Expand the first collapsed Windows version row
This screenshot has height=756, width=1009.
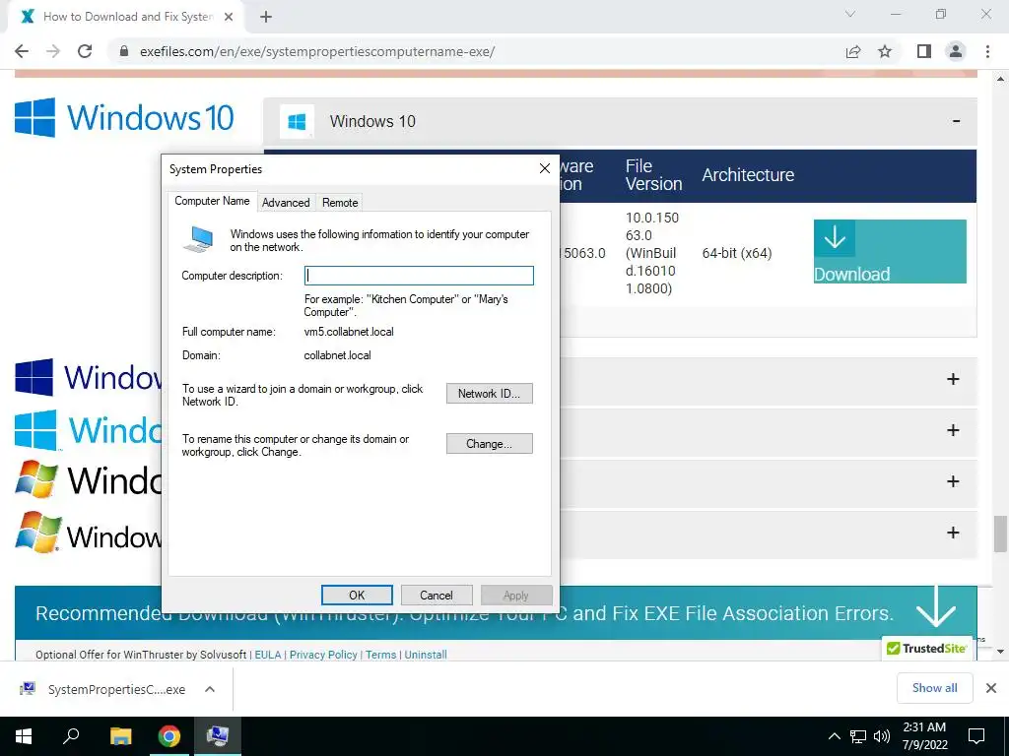click(x=953, y=379)
